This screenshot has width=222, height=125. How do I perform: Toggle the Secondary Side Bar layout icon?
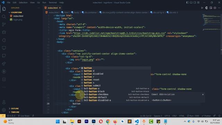pyautogui.click(x=195, y=2)
